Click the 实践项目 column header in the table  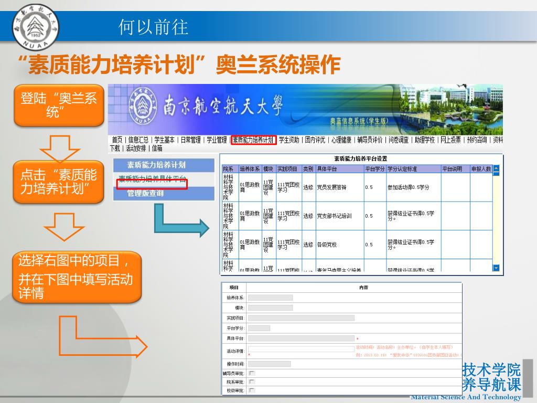(289, 169)
